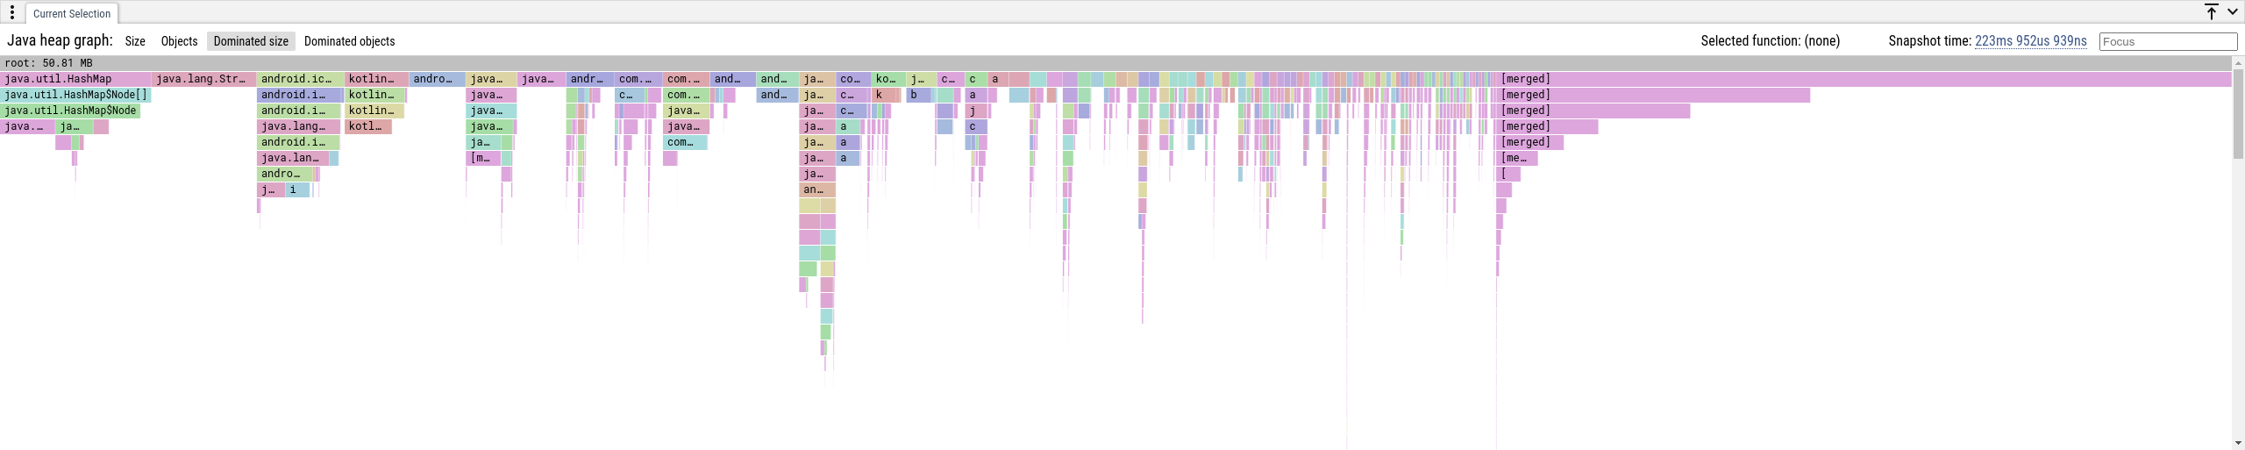Viewport: 2245px width, 450px height.
Task: Click the top kotlin… flamegraph block
Action: (x=375, y=79)
